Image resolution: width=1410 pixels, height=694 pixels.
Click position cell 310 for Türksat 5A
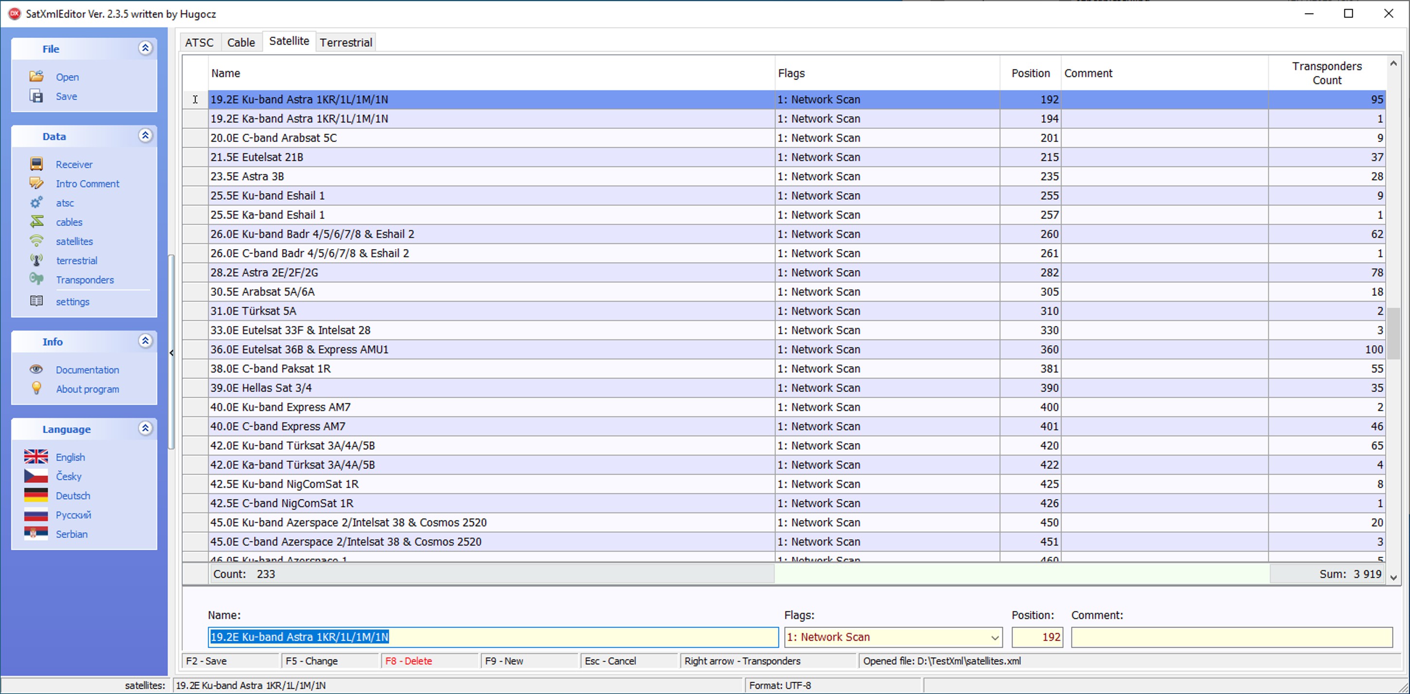pos(1031,311)
